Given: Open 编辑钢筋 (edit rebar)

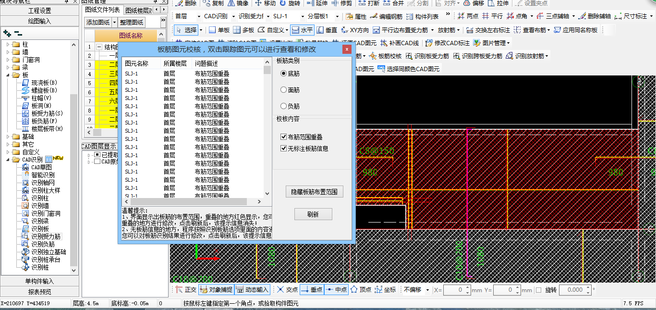Looking at the screenshot, I should (x=388, y=16).
